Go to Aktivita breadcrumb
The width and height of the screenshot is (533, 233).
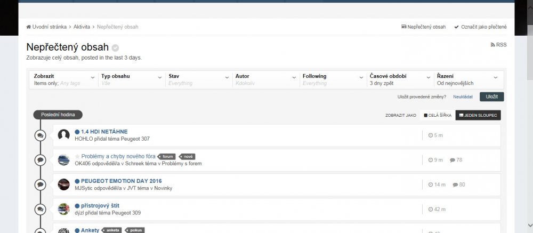tap(82, 27)
